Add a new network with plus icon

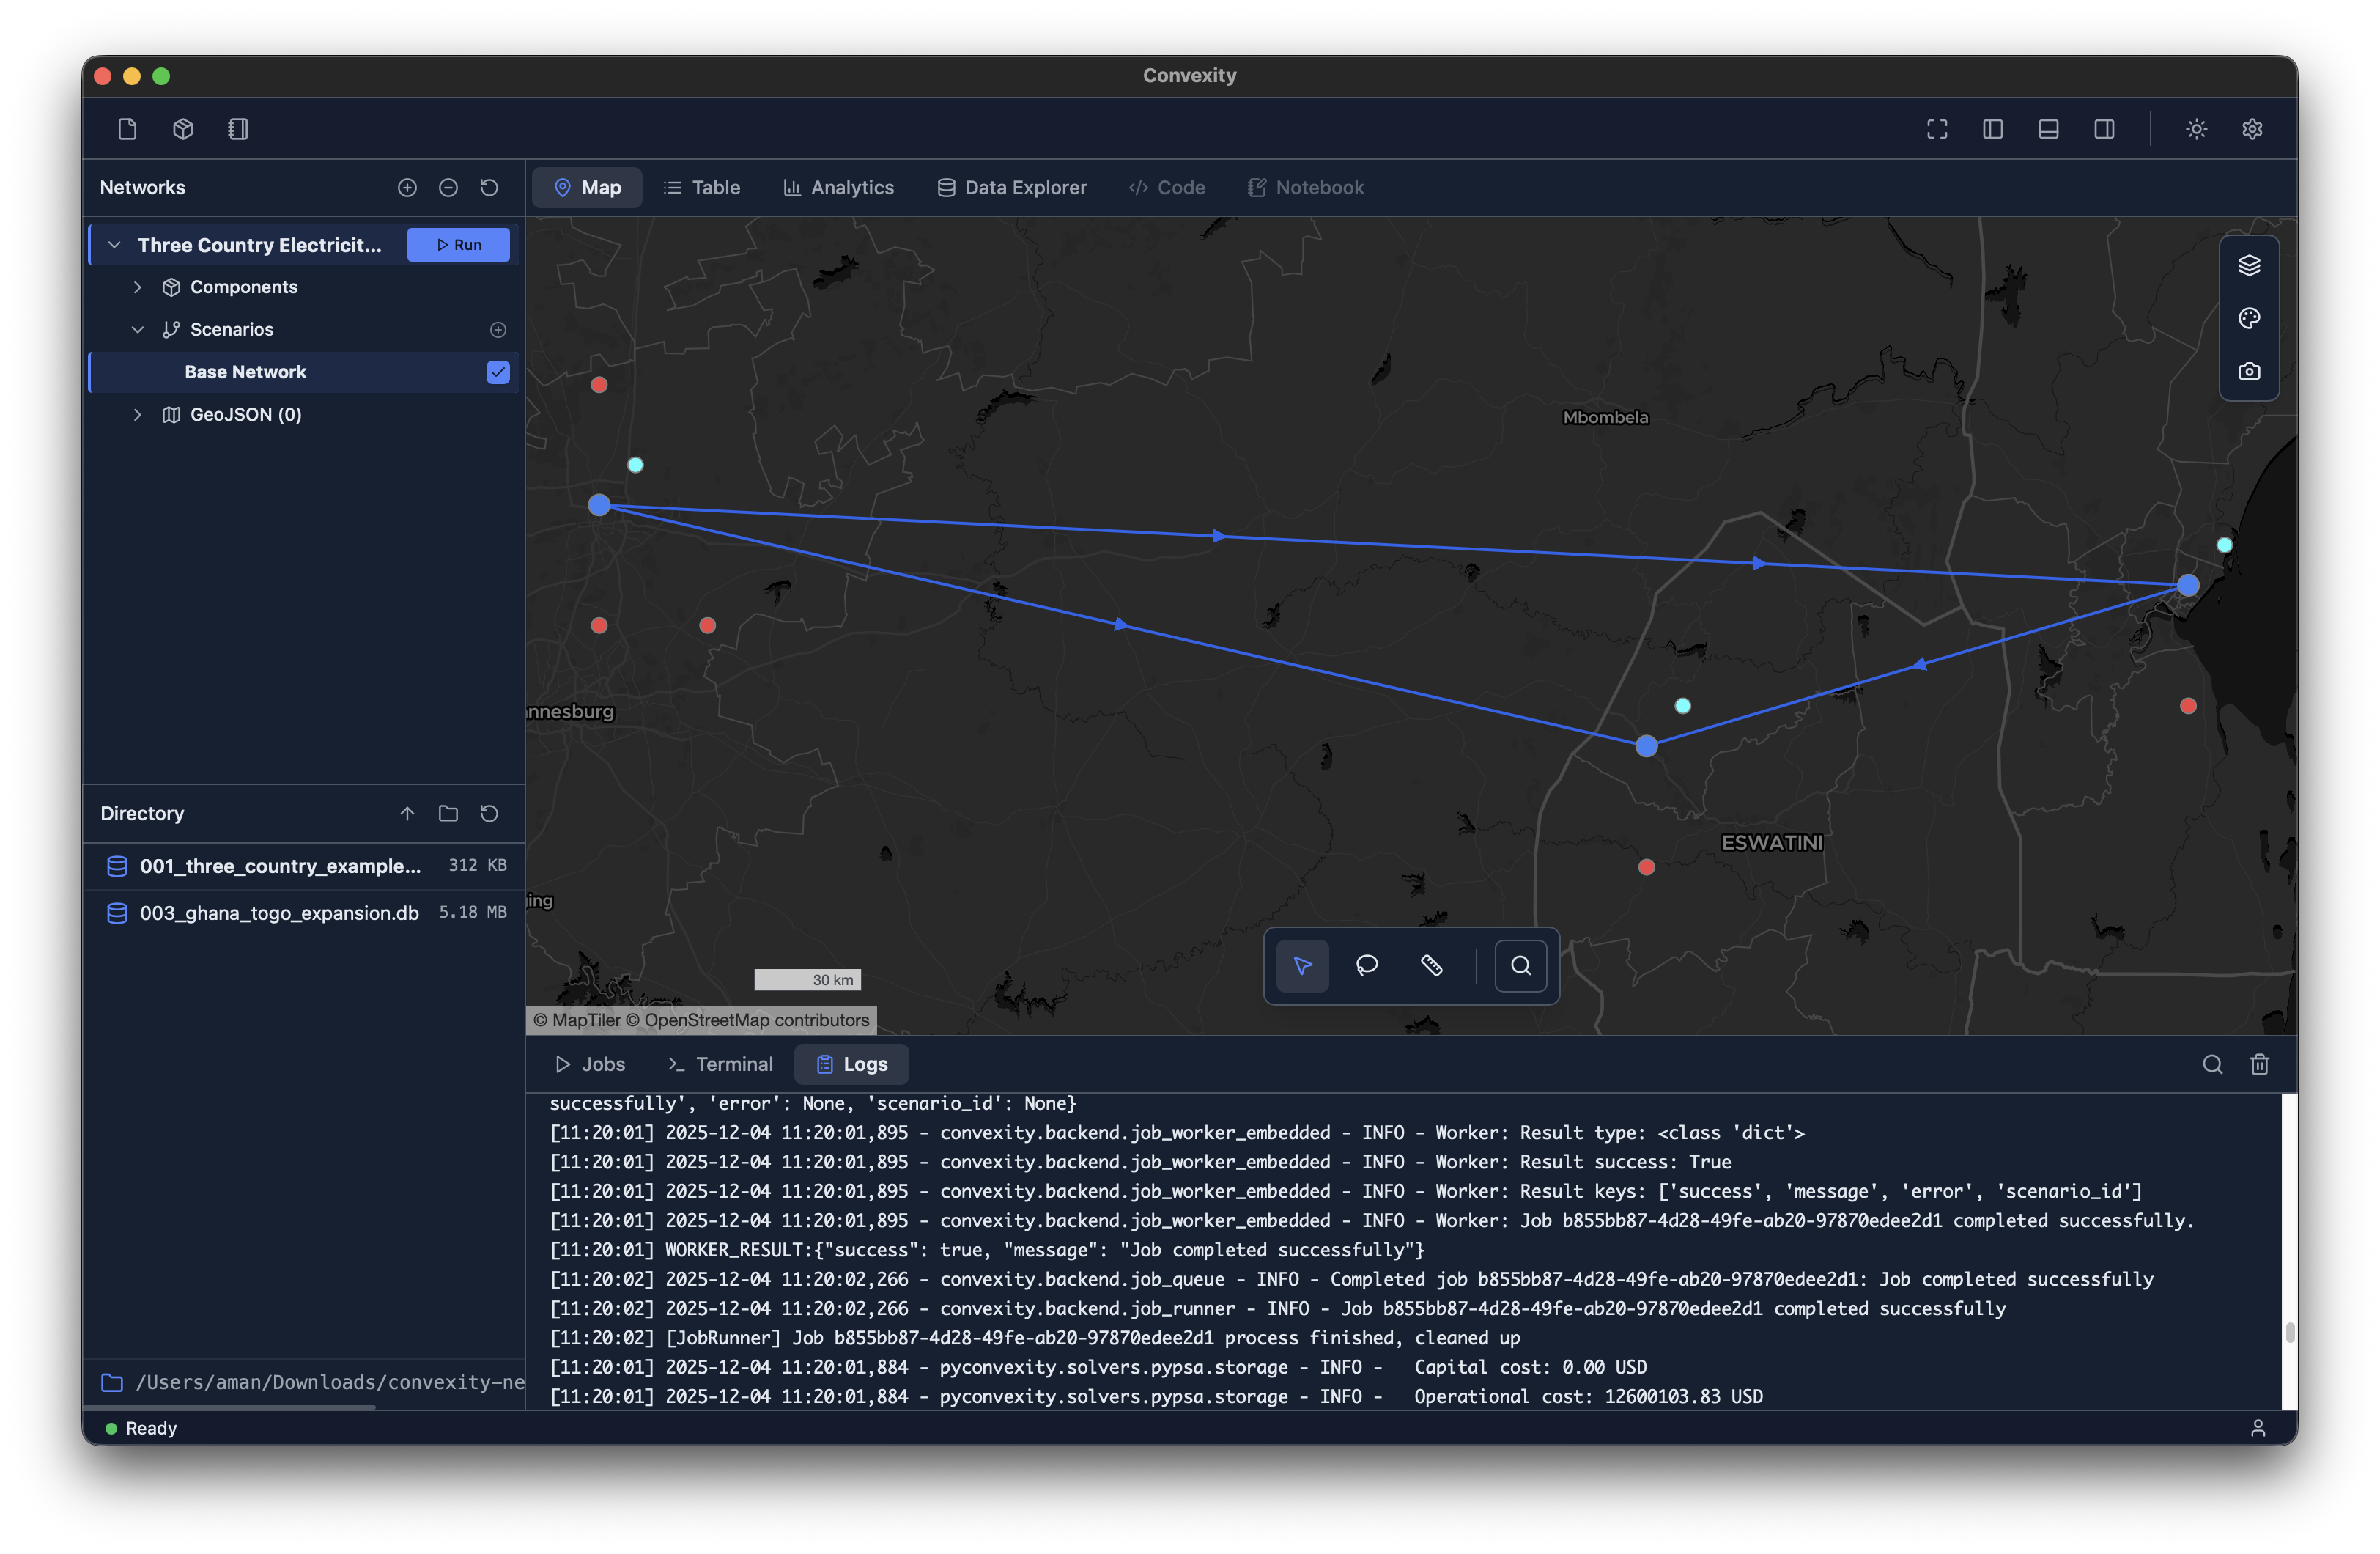click(407, 188)
